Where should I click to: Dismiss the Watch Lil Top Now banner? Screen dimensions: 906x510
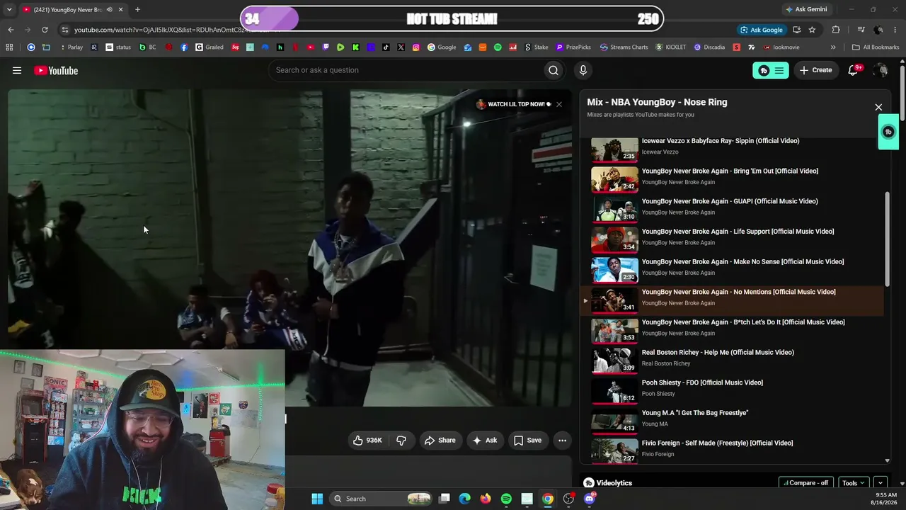coord(559,104)
